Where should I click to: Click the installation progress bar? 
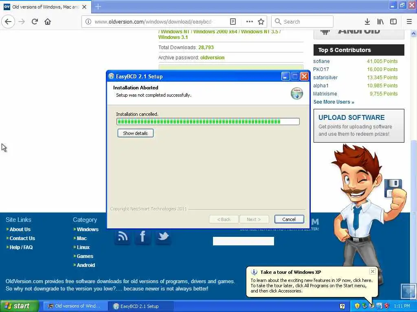(x=208, y=121)
